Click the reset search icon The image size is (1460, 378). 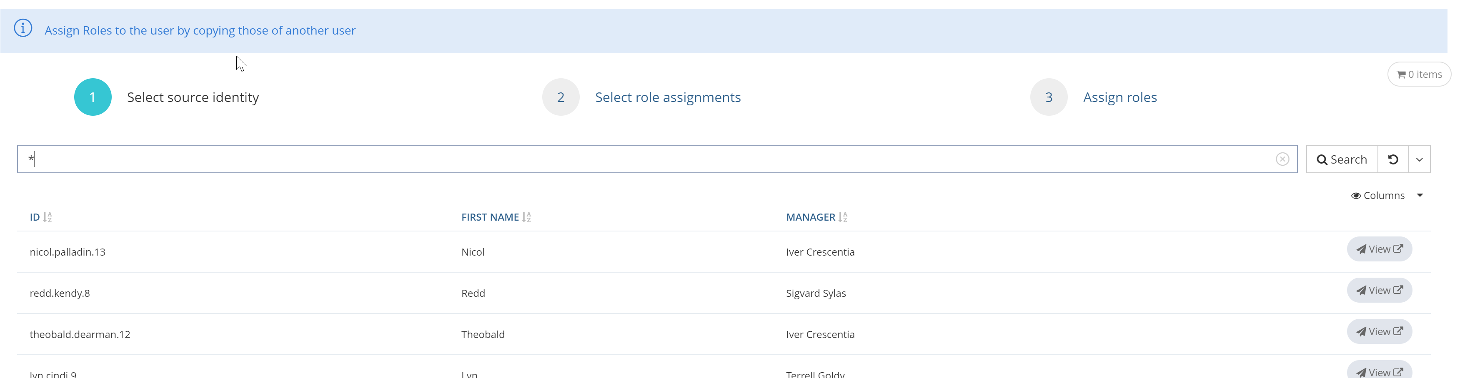tap(1392, 159)
